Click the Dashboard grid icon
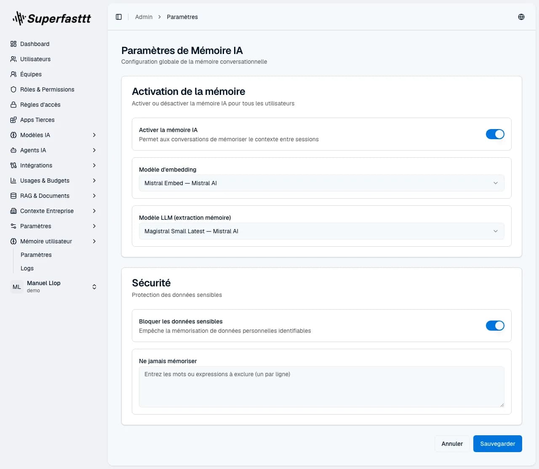 coord(13,44)
